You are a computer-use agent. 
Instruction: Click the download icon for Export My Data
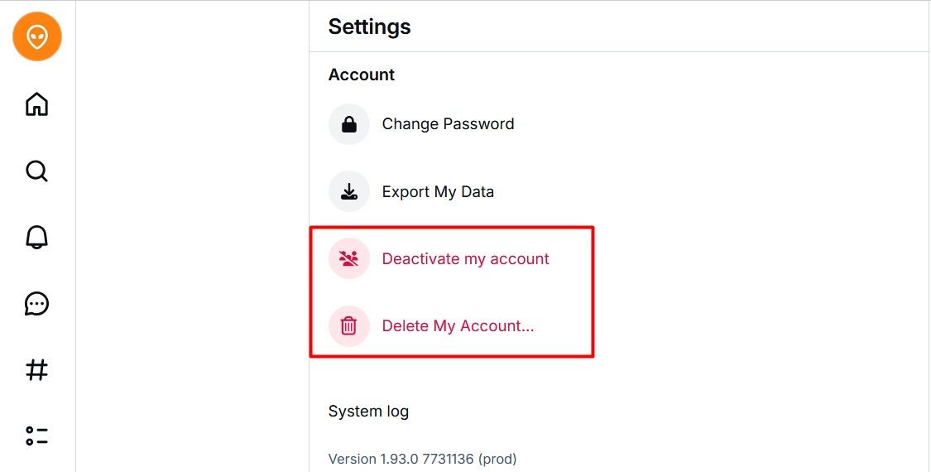tap(349, 192)
